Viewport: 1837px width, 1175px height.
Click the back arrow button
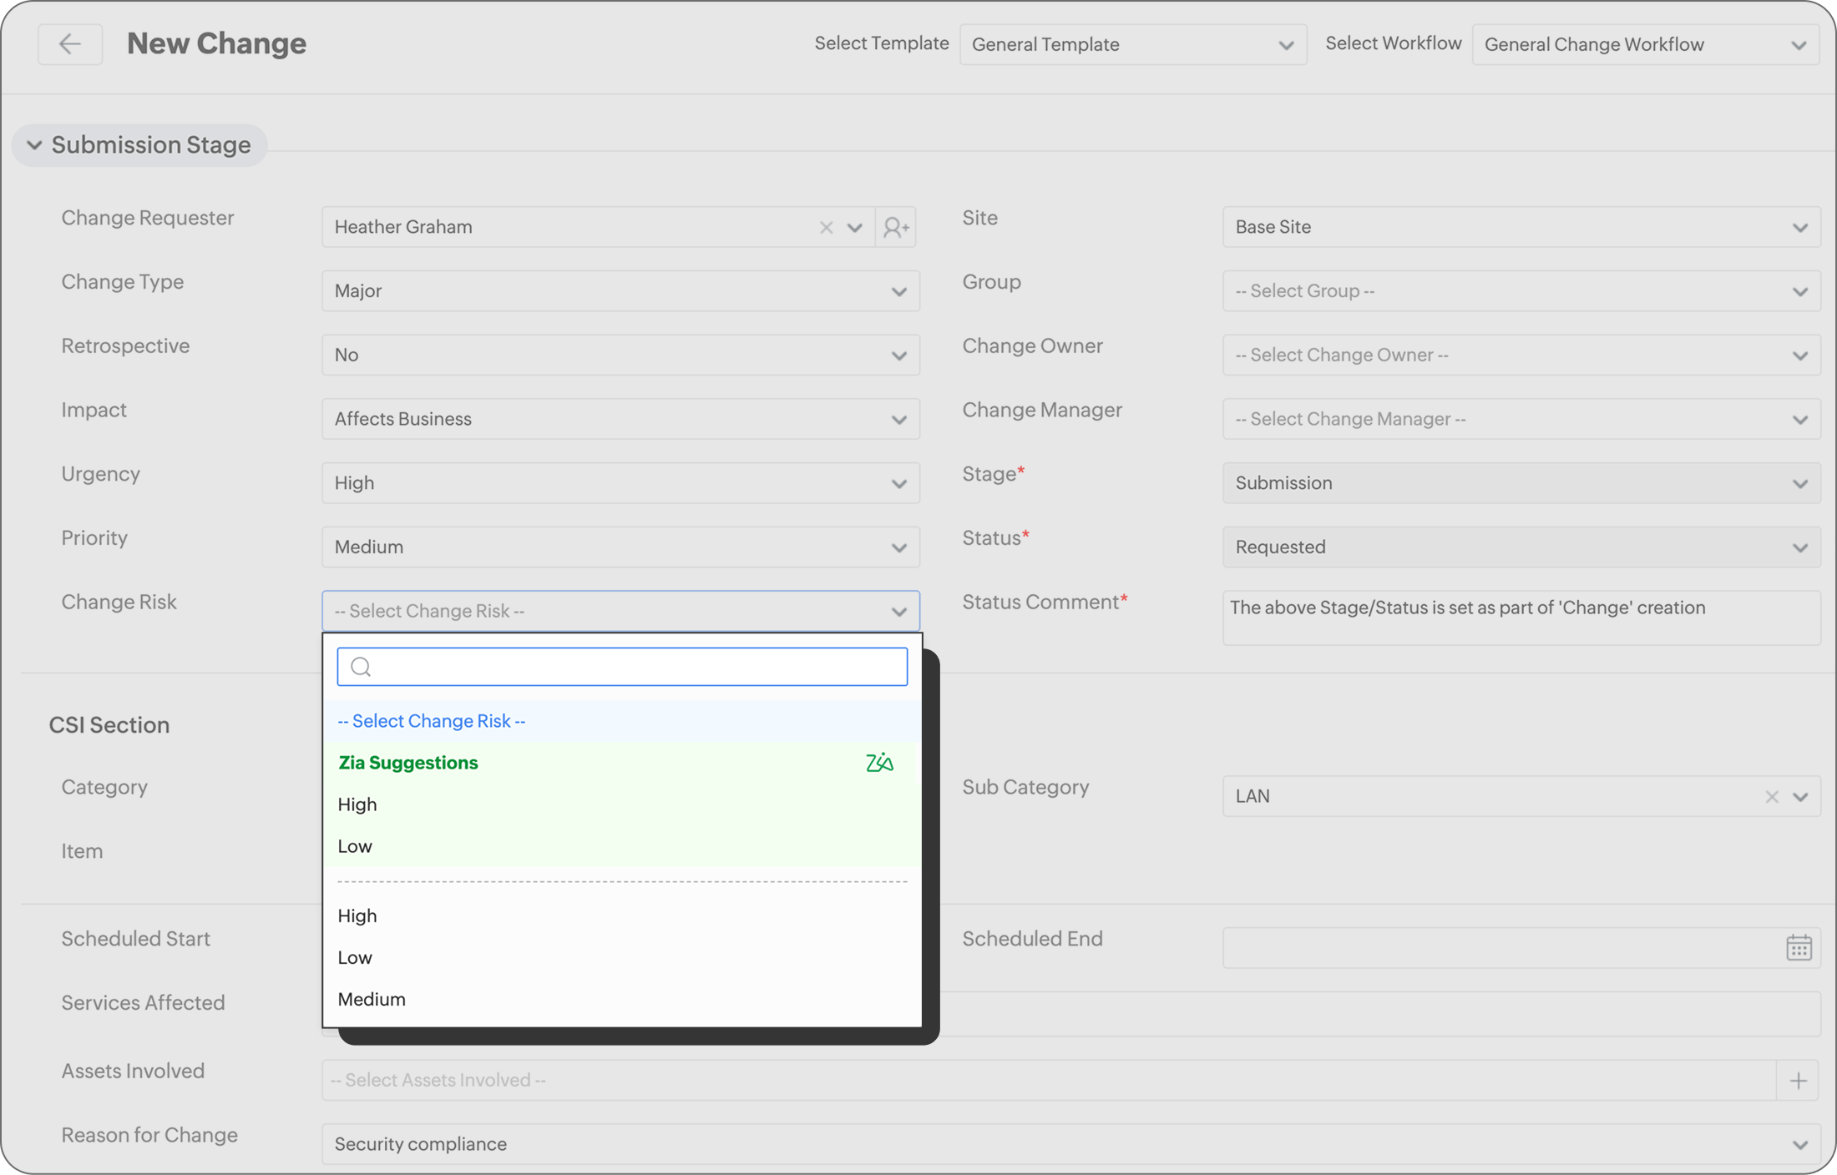pos(70,43)
